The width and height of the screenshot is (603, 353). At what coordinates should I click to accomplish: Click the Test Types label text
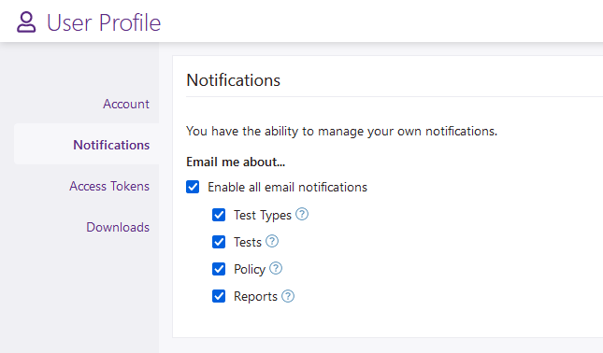[263, 215]
